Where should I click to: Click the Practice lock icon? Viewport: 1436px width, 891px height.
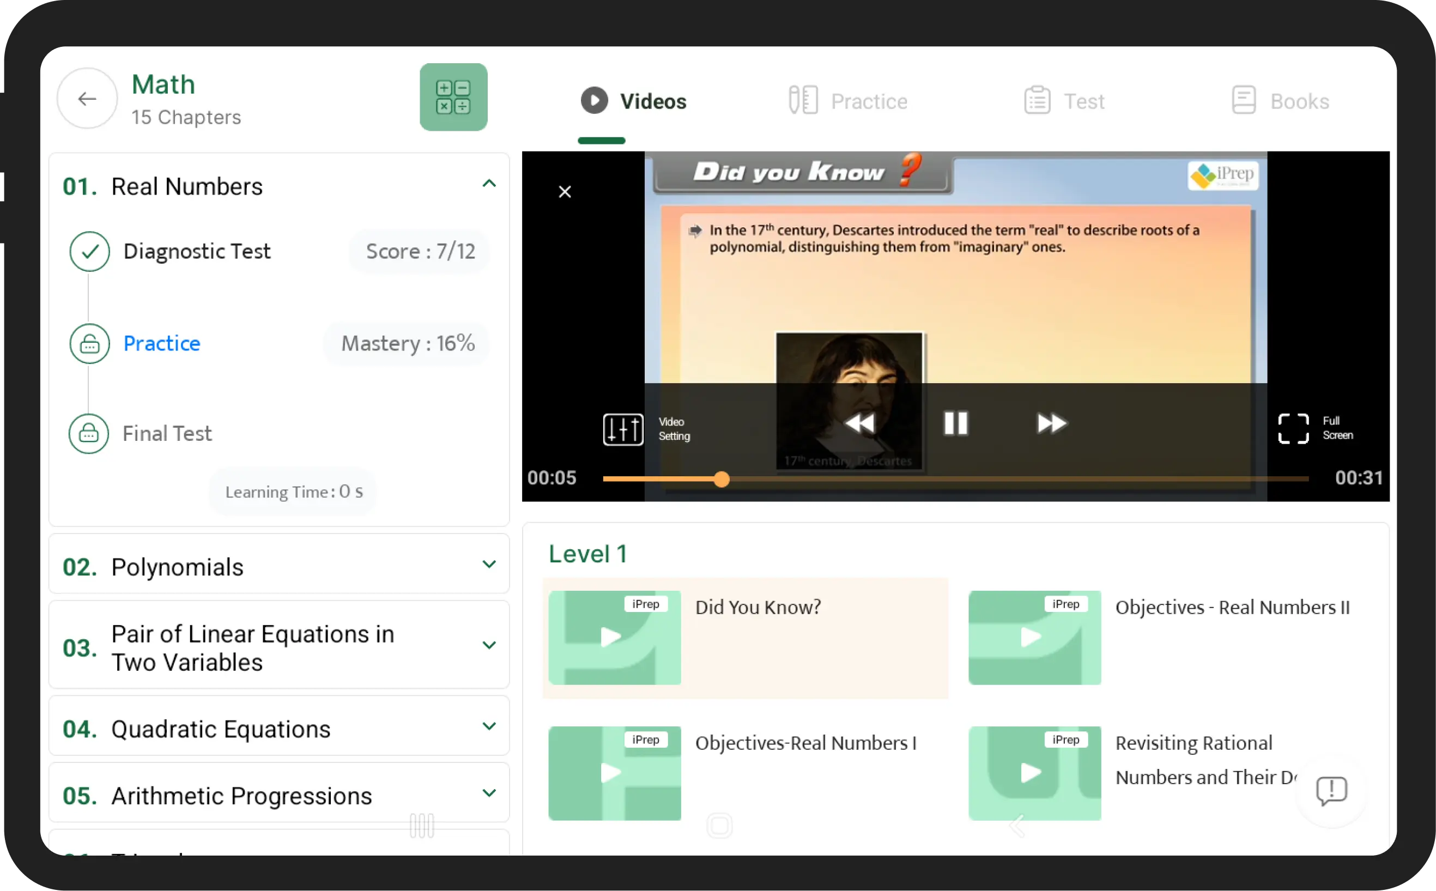[x=89, y=344]
